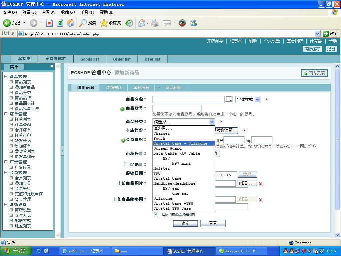Open the Goods list navigation tab
Viewport: 341px width, 256px height.
[90, 59]
